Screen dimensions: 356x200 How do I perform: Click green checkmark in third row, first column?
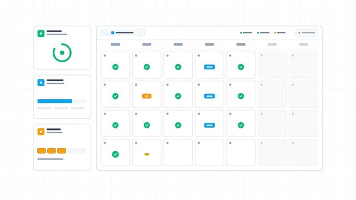116,125
